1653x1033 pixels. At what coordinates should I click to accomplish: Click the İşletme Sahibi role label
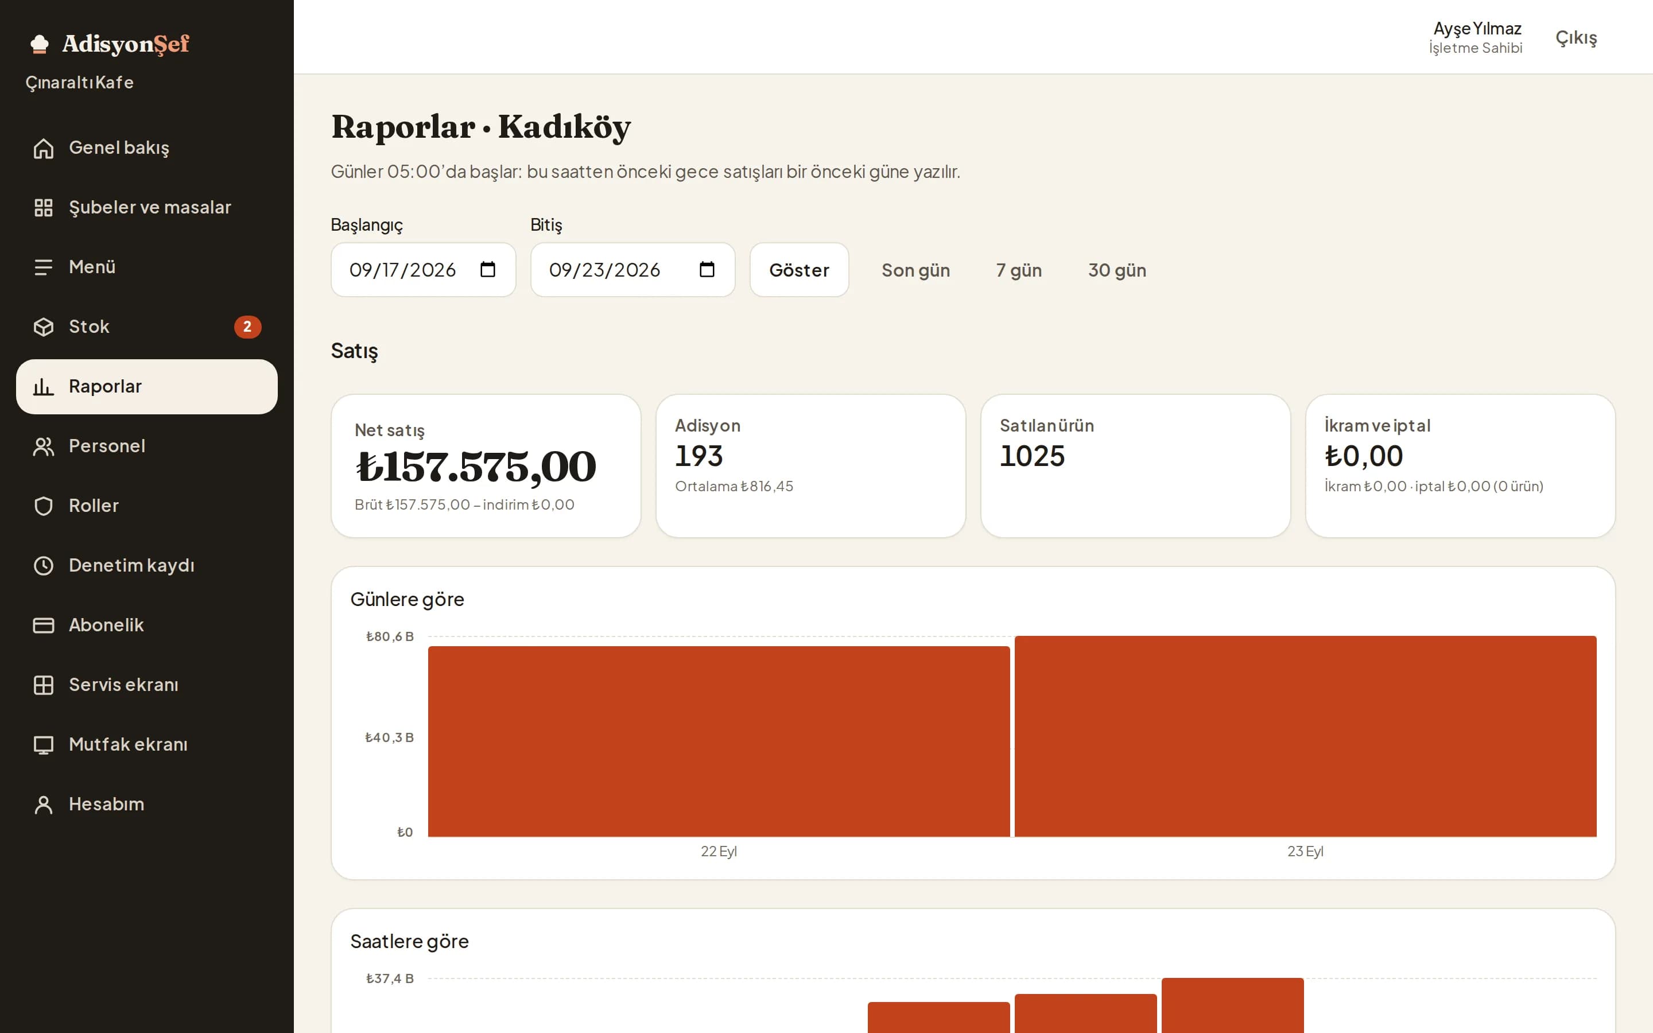[1476, 48]
